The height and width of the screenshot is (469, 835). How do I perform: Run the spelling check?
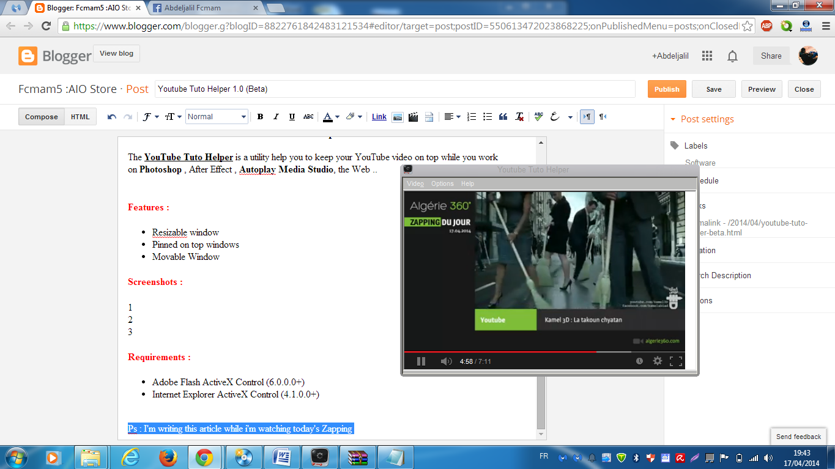coord(538,117)
